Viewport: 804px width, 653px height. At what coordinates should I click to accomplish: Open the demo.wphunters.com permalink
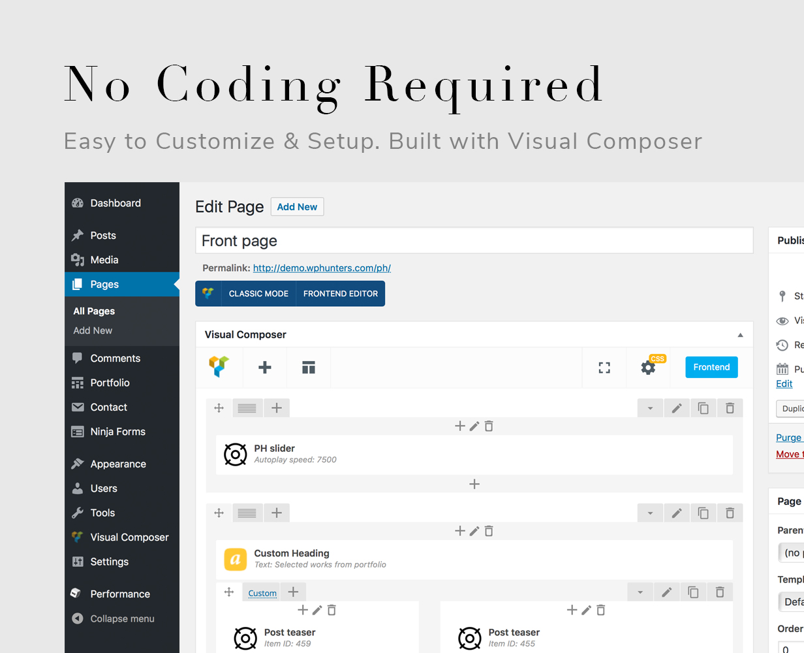point(322,268)
